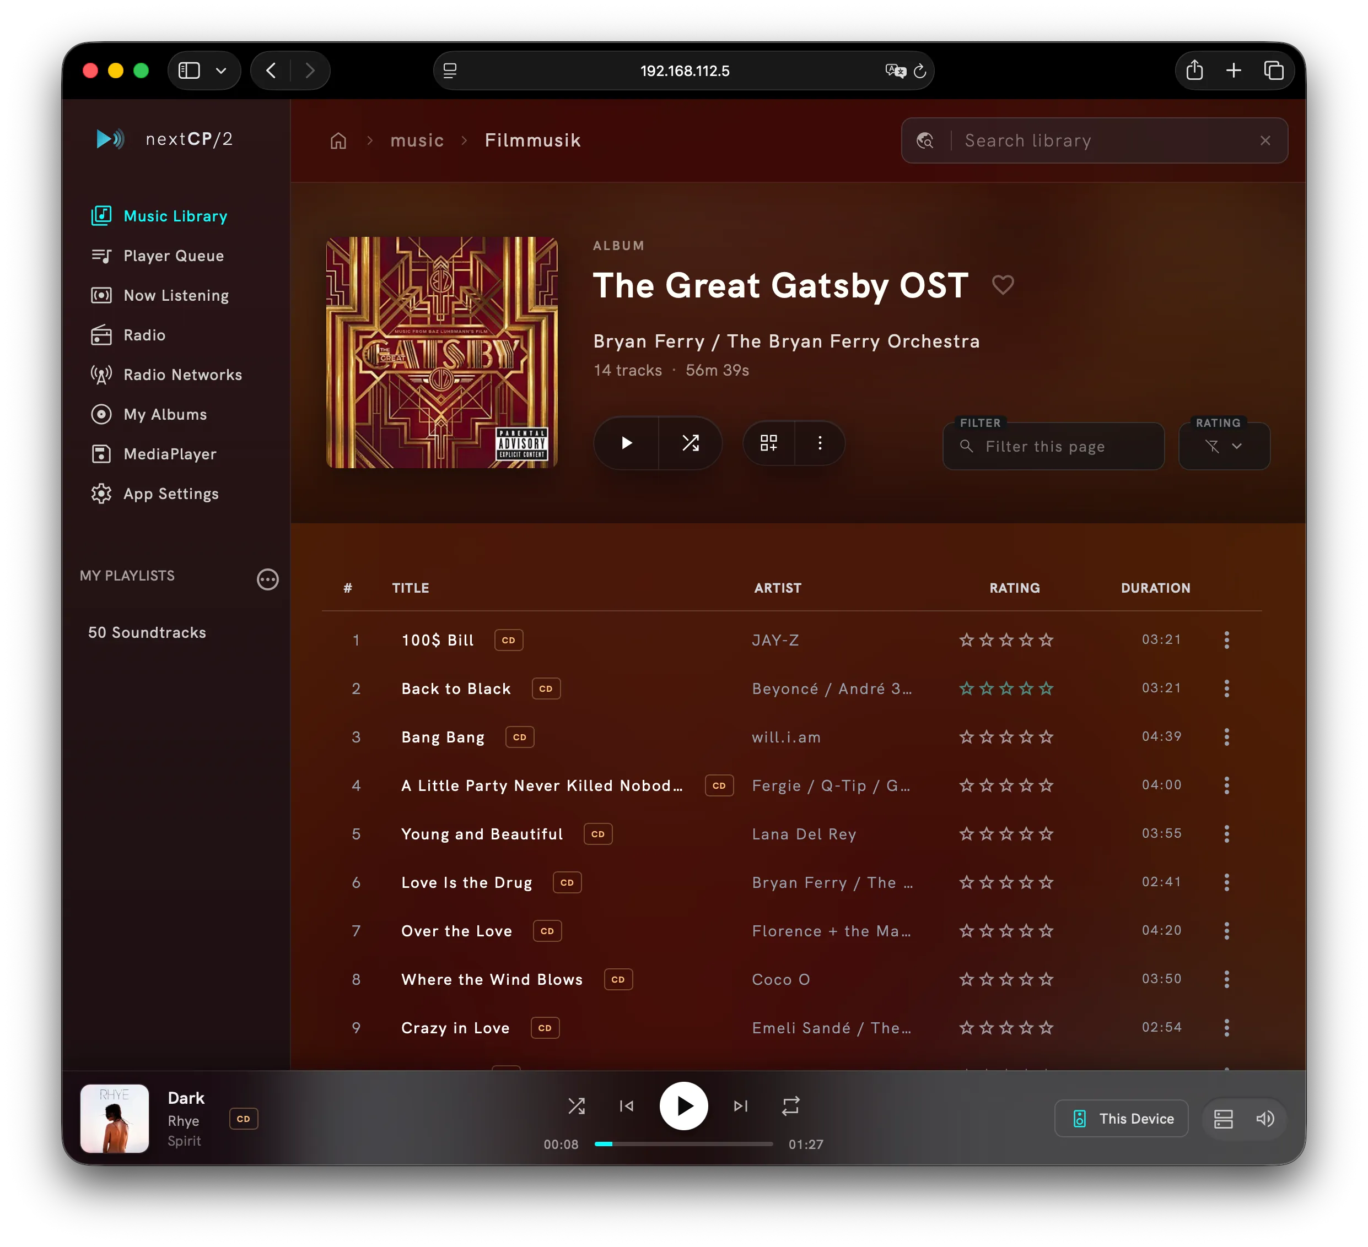Play The Great Gatsby OST album
The height and width of the screenshot is (1247, 1368).
coord(626,443)
